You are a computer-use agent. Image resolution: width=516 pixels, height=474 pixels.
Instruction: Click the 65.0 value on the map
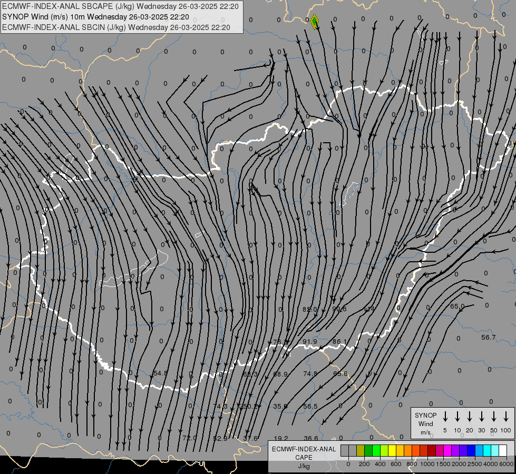457,306
